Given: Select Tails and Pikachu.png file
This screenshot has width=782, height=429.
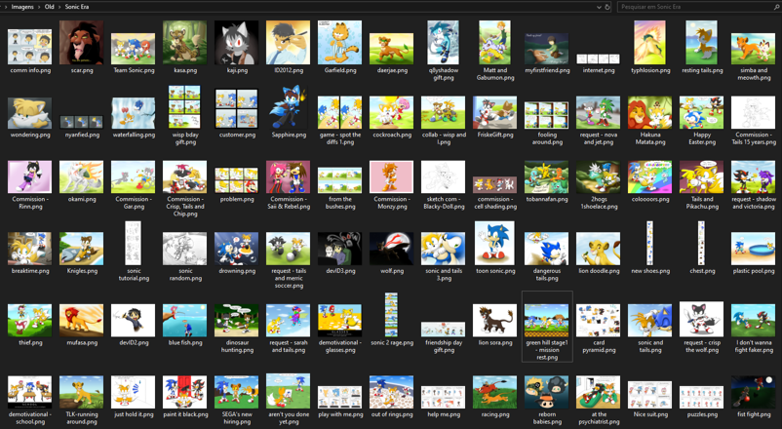Looking at the screenshot, I should click(702, 176).
